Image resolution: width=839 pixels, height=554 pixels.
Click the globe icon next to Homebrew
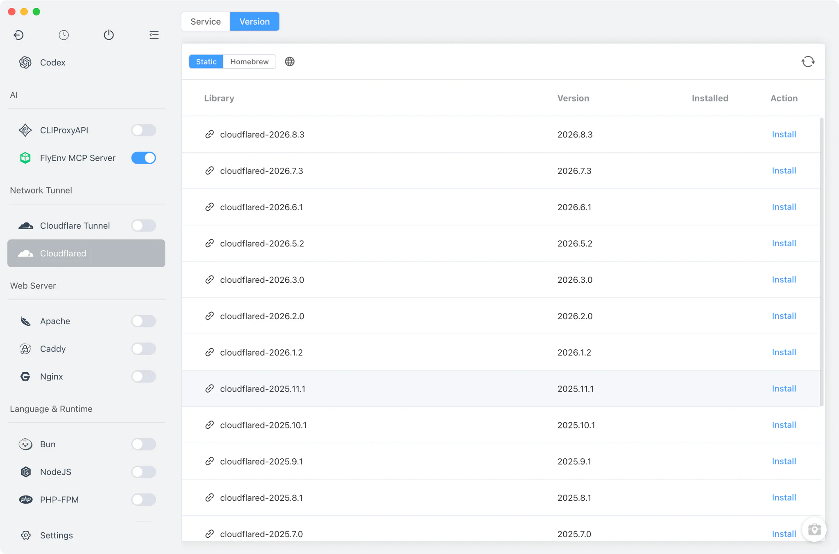coord(290,61)
